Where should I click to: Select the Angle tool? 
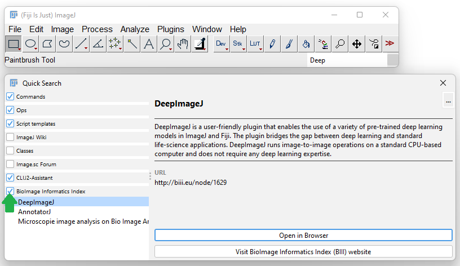(98, 44)
